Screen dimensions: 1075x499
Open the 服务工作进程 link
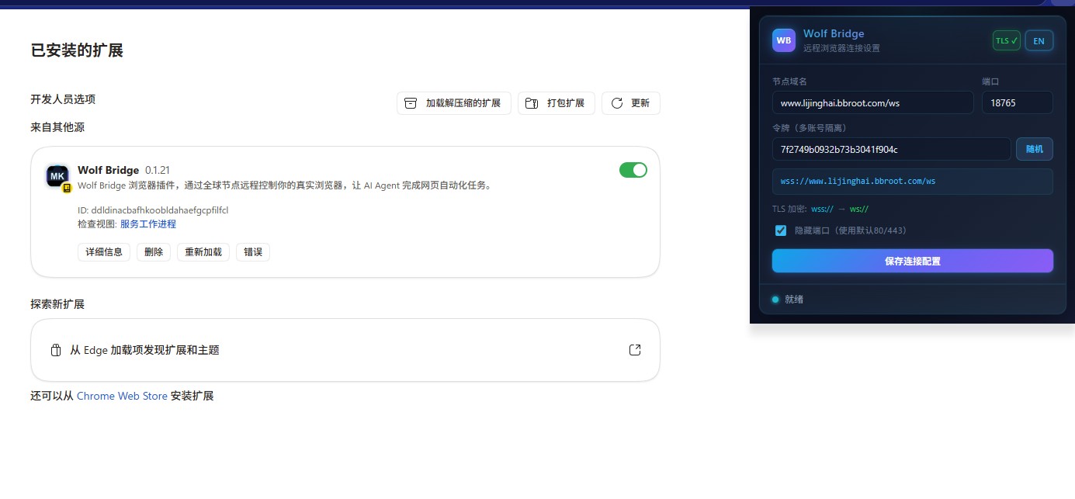148,224
